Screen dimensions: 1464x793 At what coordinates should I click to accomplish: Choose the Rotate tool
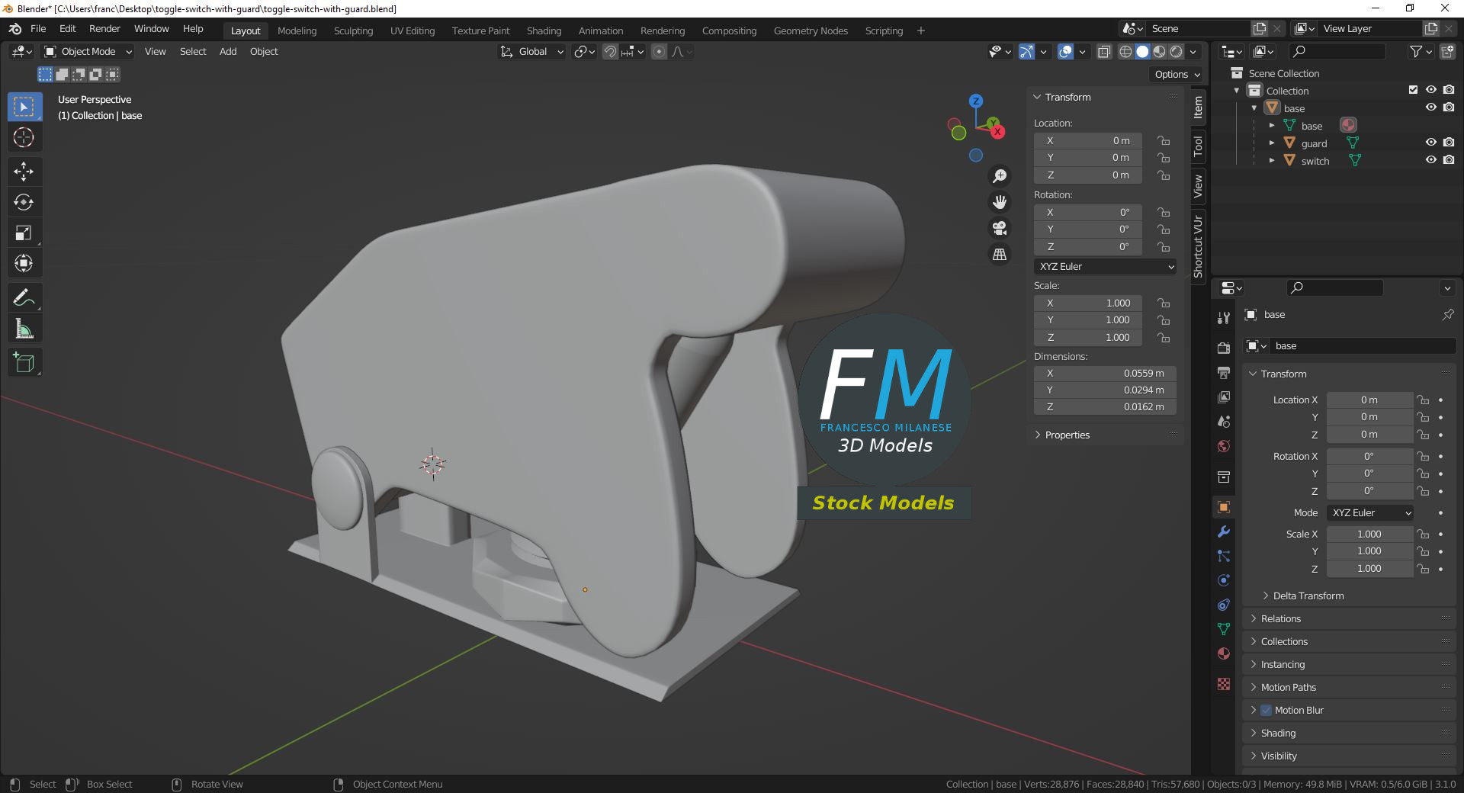tap(24, 202)
